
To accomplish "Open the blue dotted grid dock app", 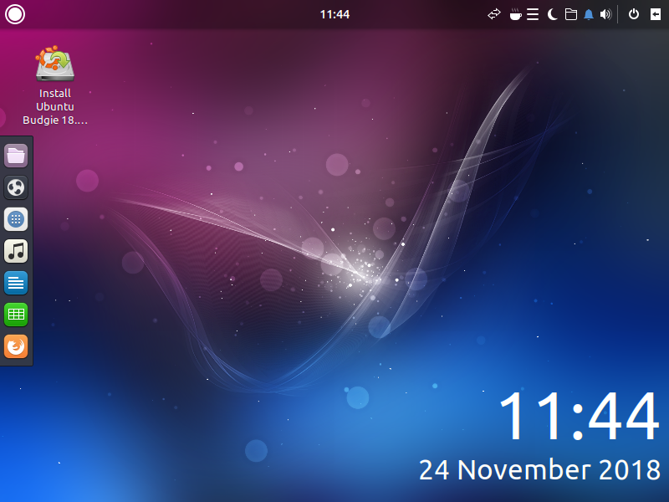I will 16,219.
